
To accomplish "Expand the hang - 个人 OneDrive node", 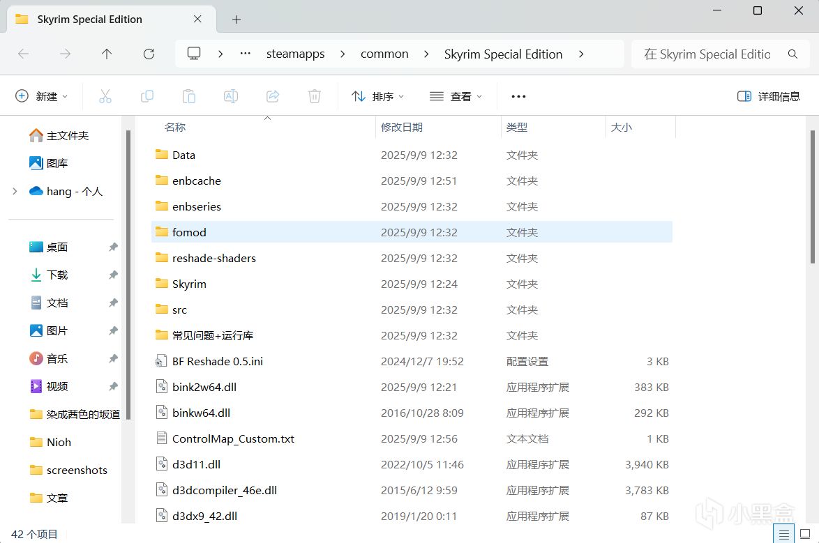I will (15, 192).
